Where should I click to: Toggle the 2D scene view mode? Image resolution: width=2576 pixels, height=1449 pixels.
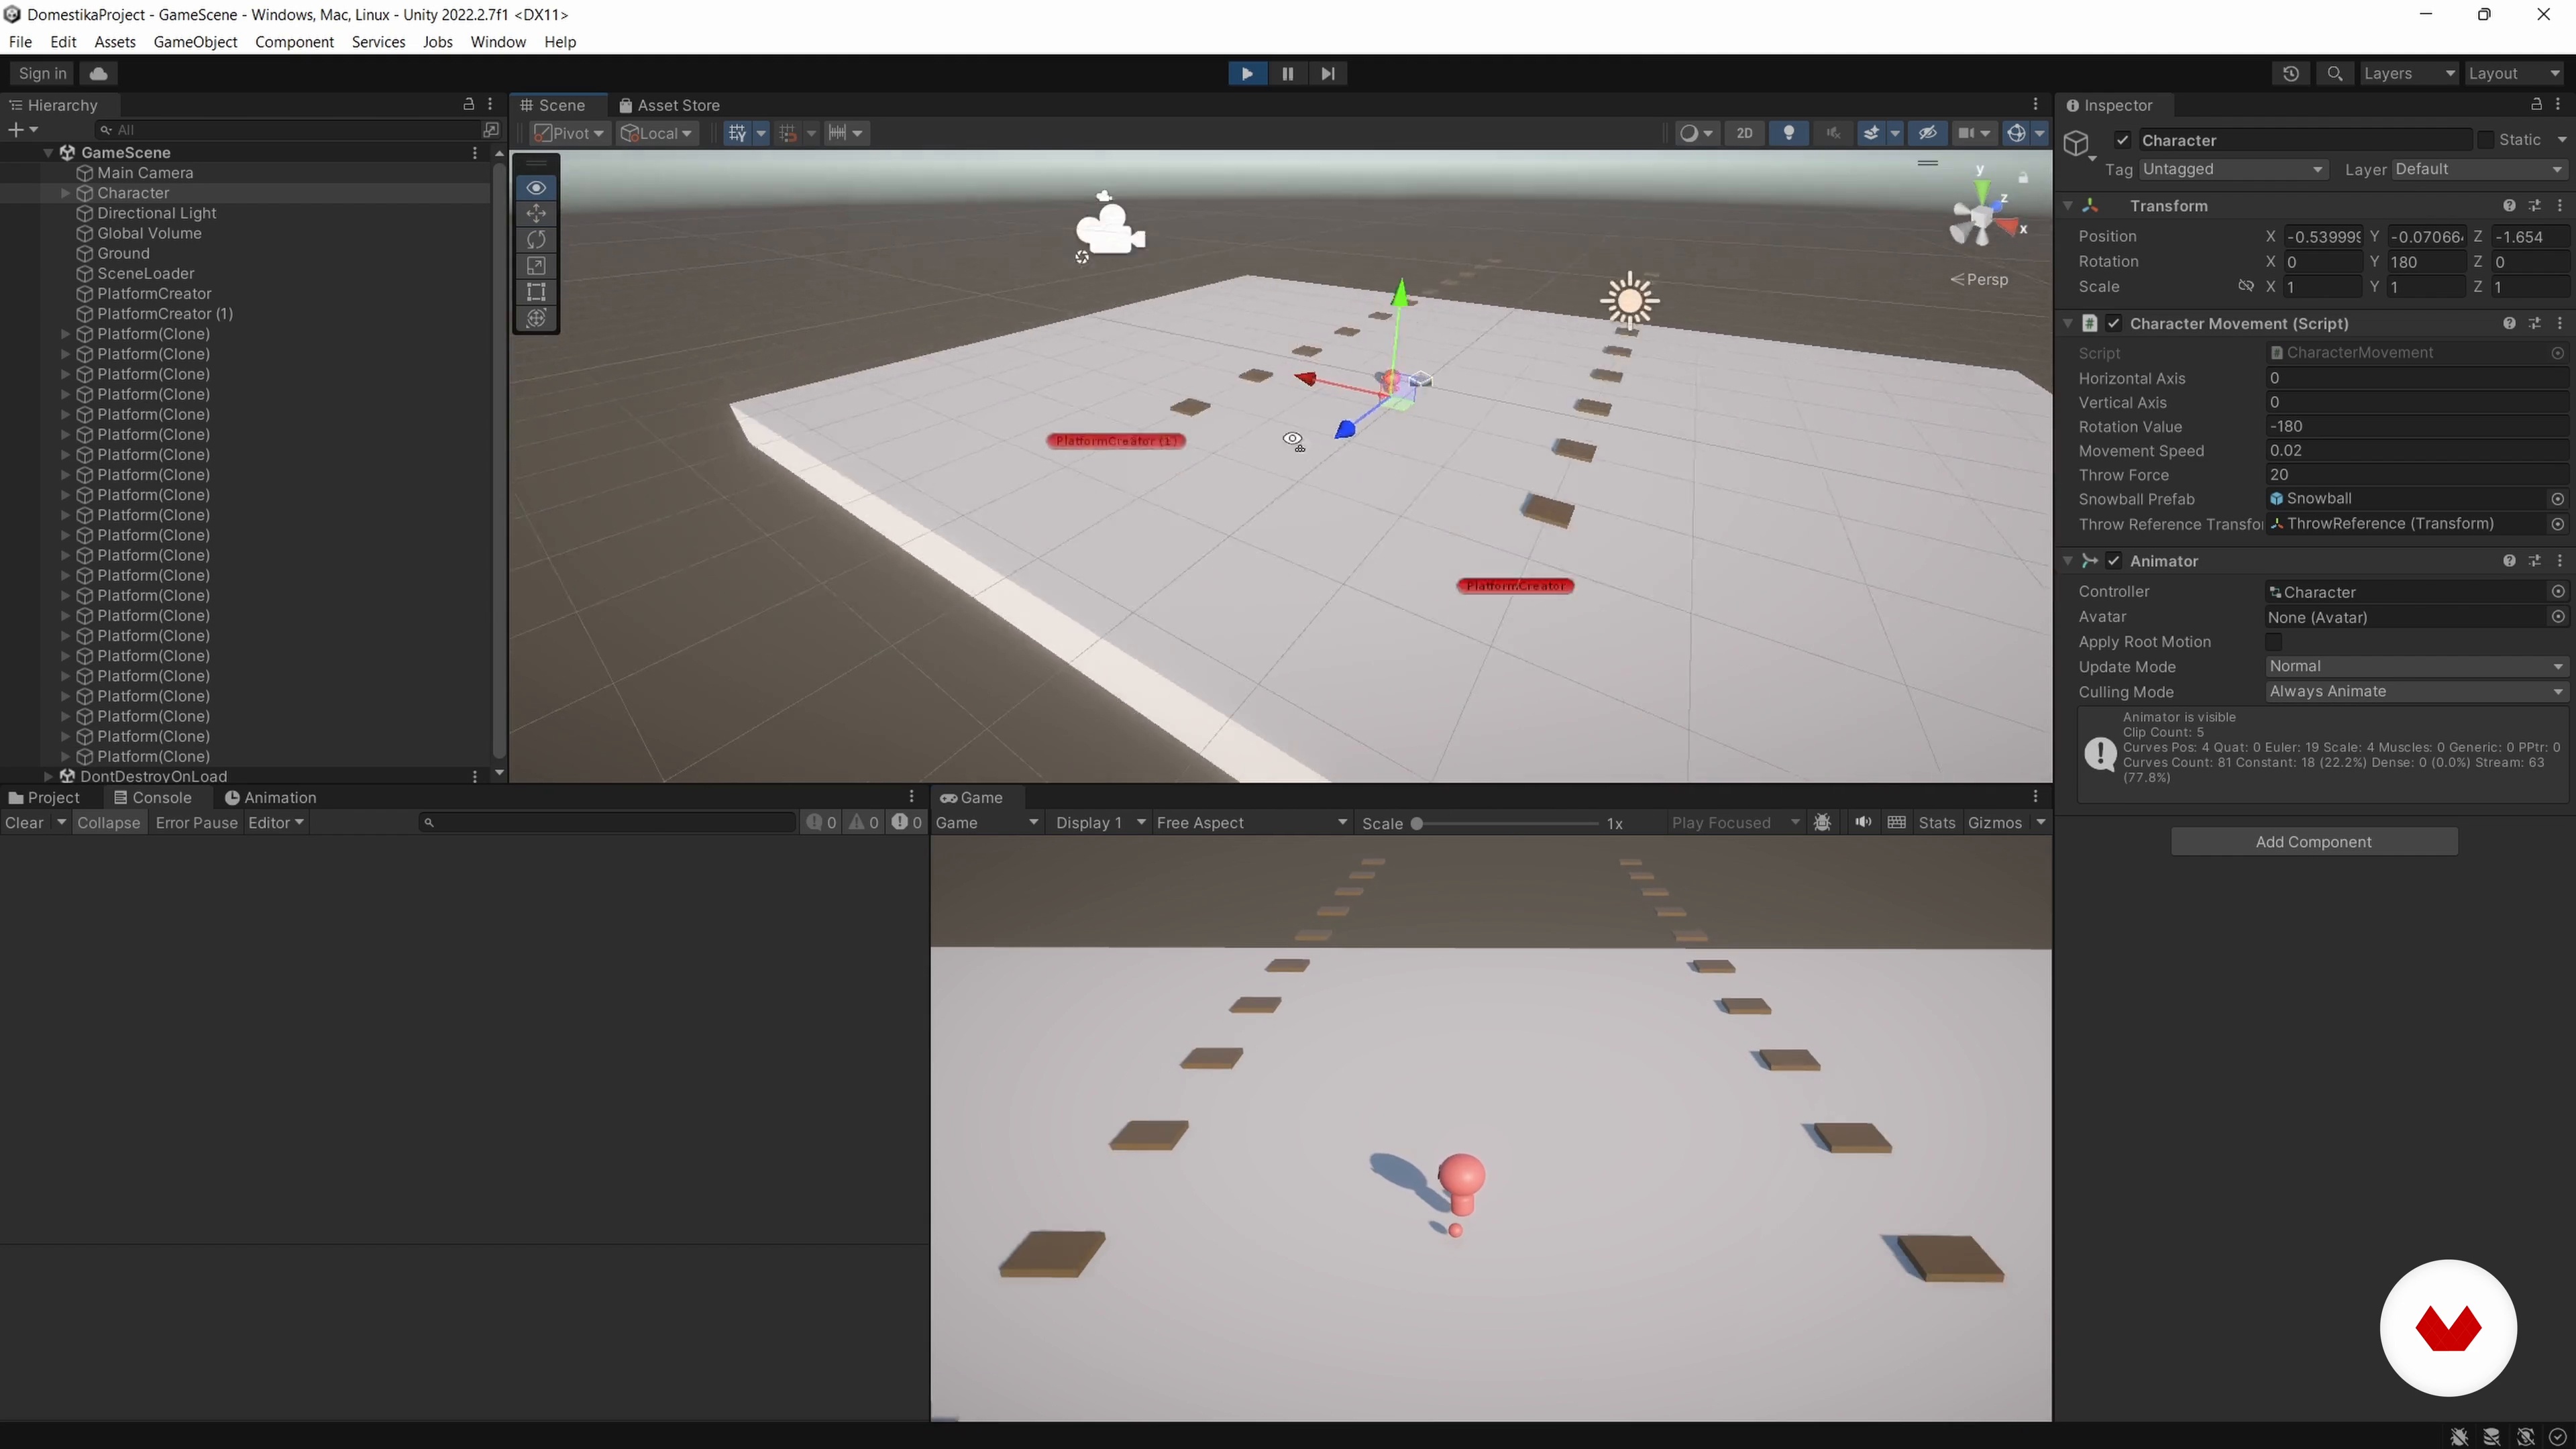(1744, 133)
